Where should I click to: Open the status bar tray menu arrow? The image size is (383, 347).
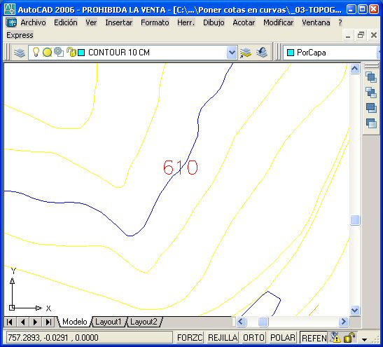364,339
